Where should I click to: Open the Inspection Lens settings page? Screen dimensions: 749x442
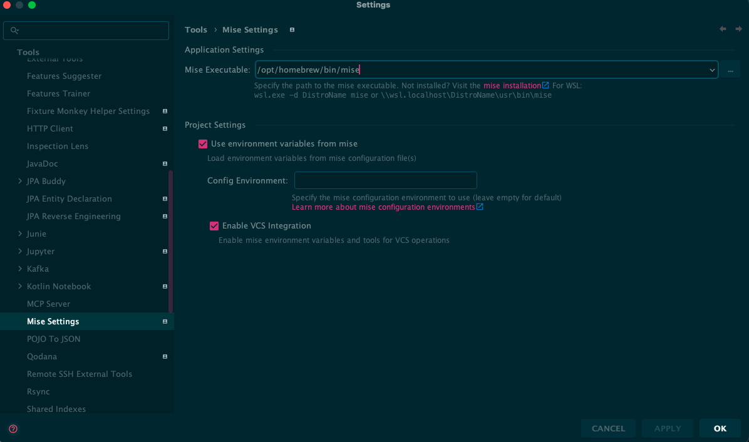click(58, 146)
